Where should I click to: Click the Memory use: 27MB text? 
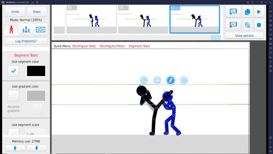[26, 141]
